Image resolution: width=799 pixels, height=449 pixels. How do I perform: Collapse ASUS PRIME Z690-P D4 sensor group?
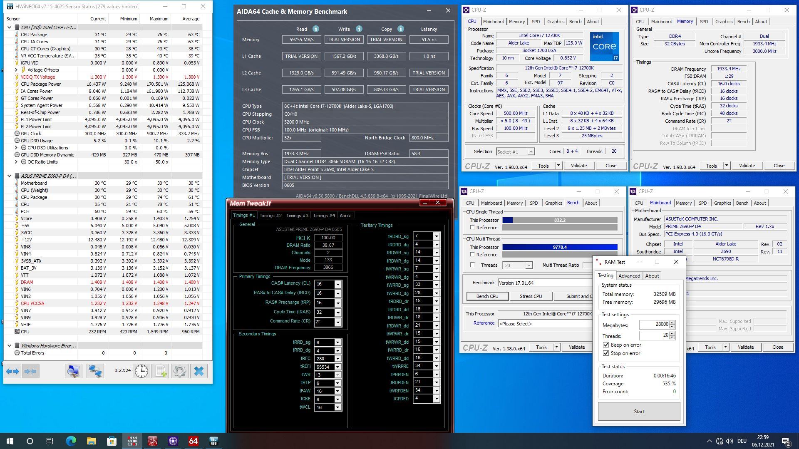tap(10, 176)
